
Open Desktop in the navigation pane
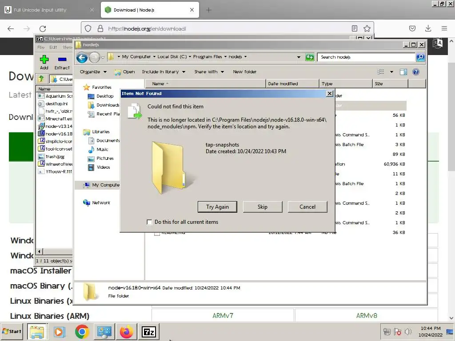101,96
